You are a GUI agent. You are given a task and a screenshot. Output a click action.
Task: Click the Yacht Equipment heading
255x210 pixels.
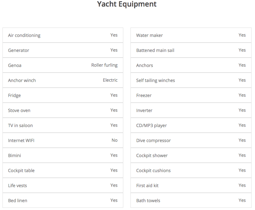(x=127, y=4)
